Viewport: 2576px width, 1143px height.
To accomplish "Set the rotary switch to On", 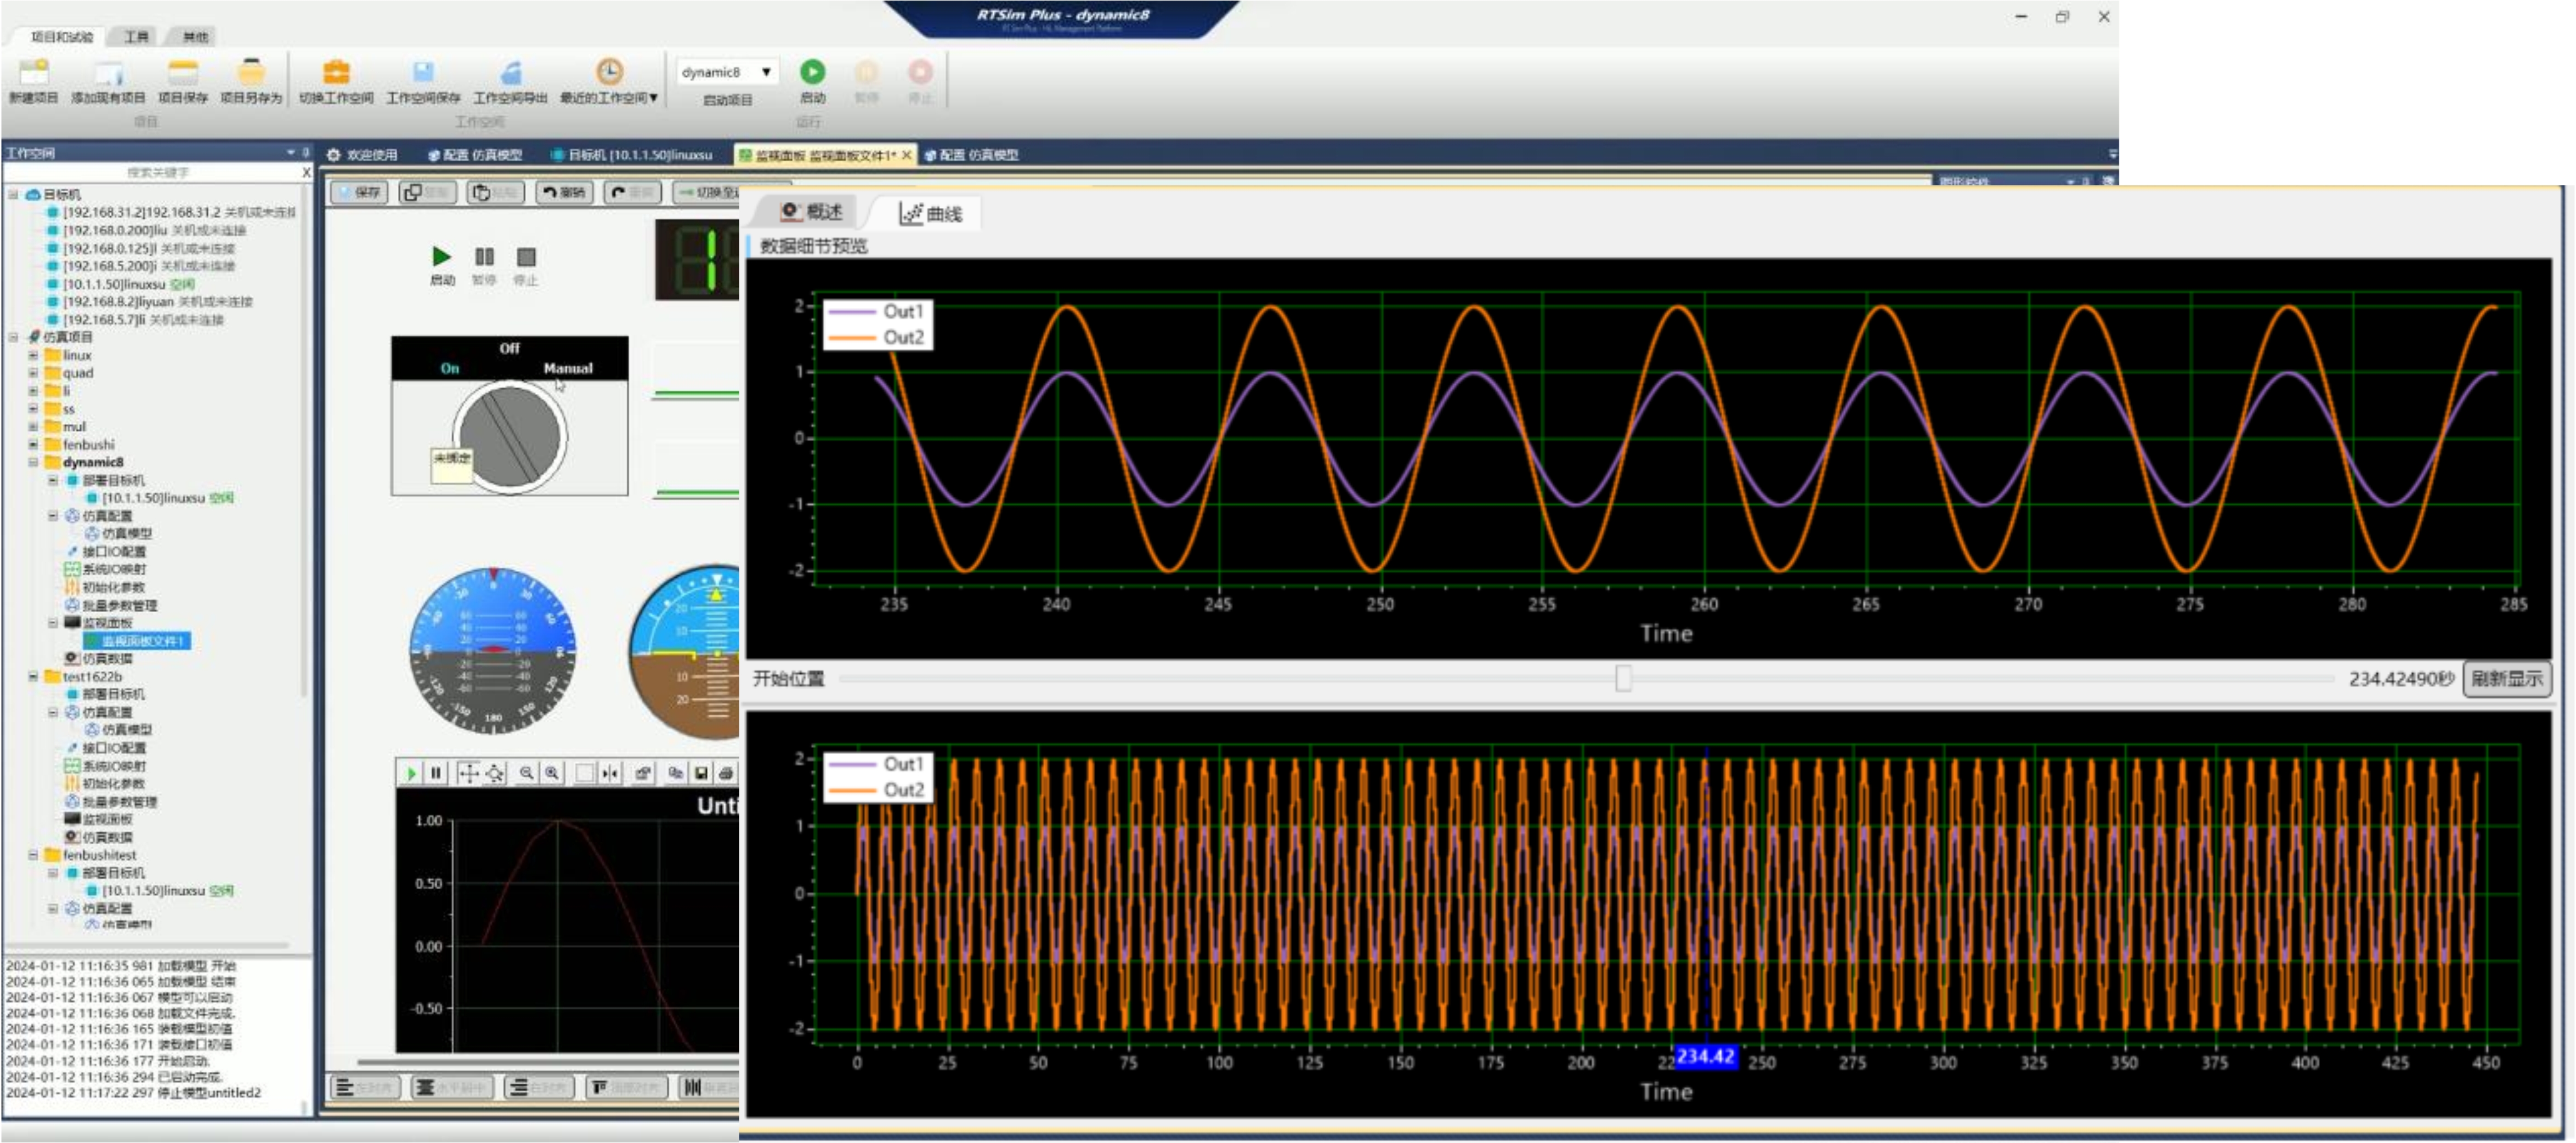I will (x=450, y=368).
